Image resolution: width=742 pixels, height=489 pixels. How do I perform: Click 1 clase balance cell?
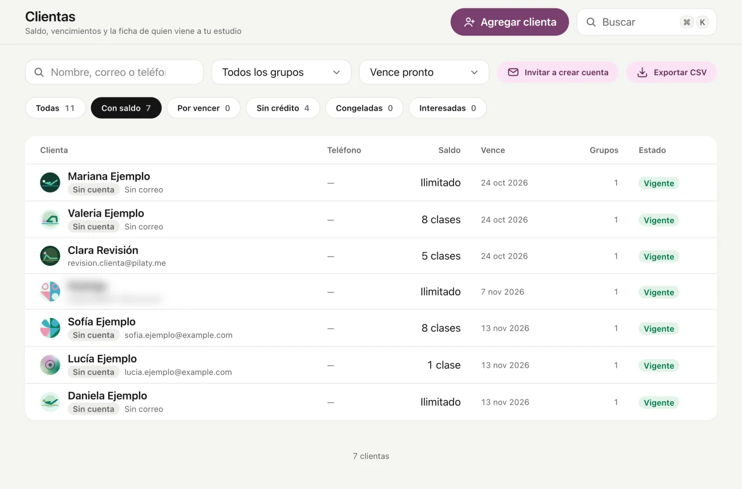(444, 365)
